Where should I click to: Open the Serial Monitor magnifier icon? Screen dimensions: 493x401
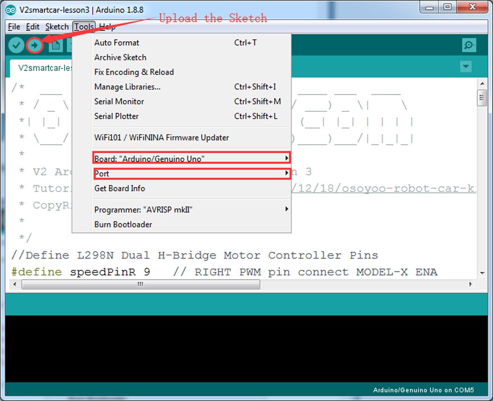469,45
